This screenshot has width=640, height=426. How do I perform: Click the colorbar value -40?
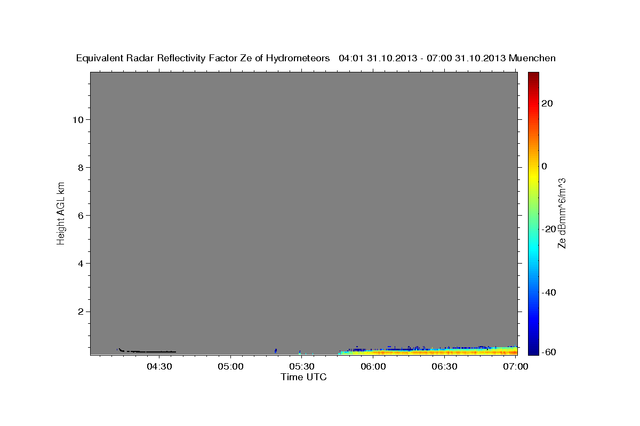pos(549,292)
